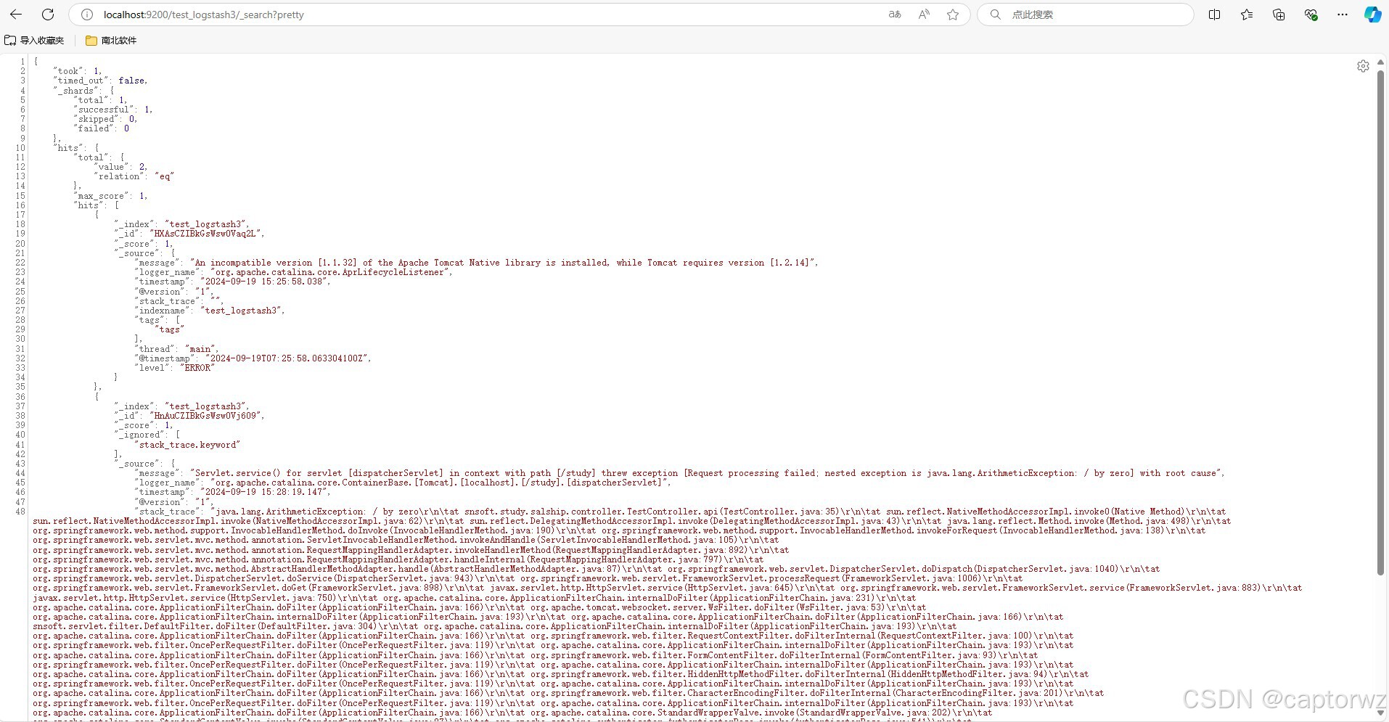The height and width of the screenshot is (722, 1389).
Task: Open the Settings and more menu
Action: click(x=1343, y=15)
